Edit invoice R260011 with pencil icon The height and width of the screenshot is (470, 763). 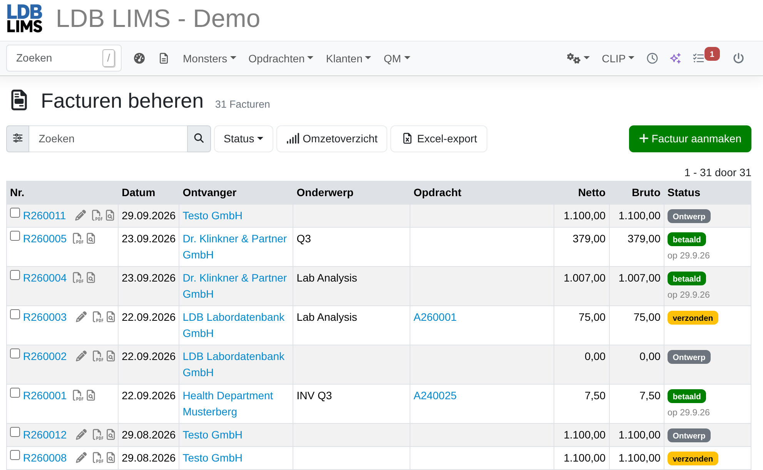click(x=80, y=215)
